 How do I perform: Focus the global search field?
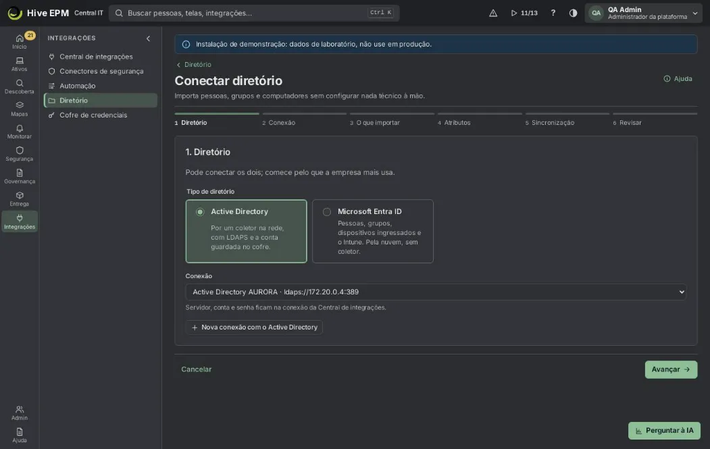[254, 13]
